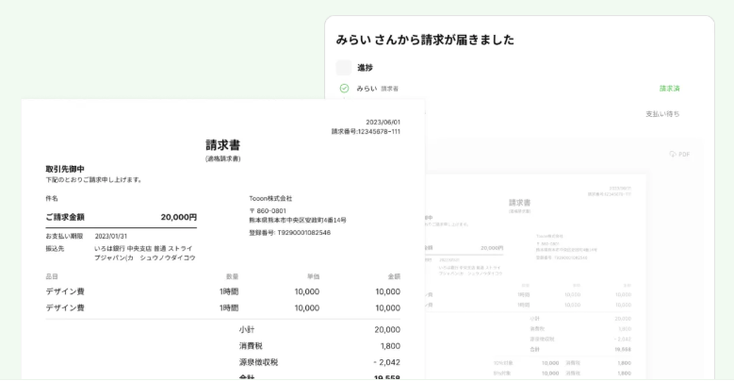This screenshot has width=734, height=381.
Task: Click the 支払い待ち status label
Action: click(x=662, y=114)
